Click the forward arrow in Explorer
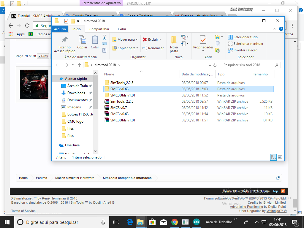The image size is (304, 228). pos(66,65)
